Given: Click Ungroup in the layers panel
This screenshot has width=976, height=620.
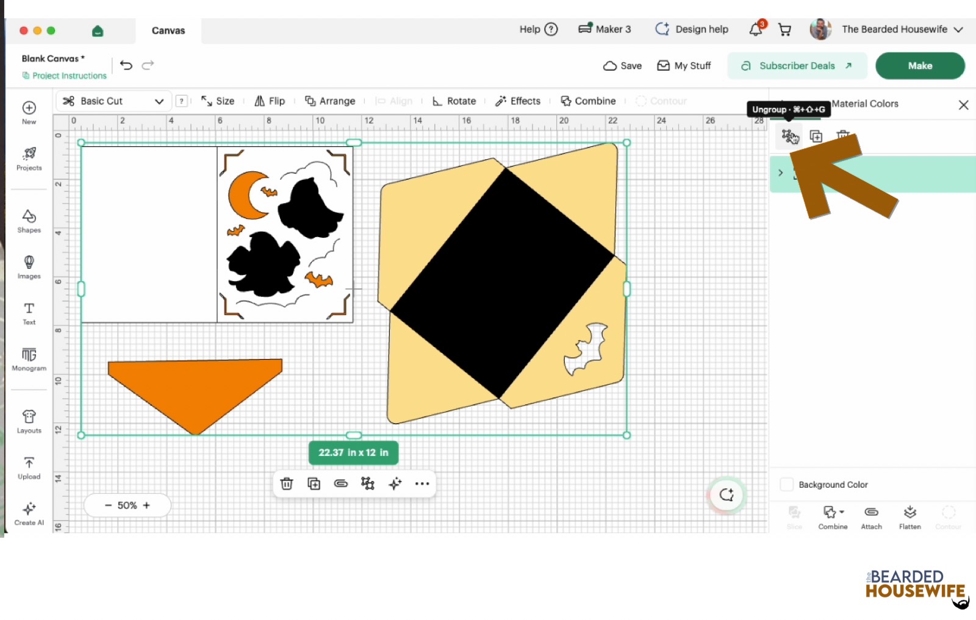Looking at the screenshot, I should pos(790,136).
